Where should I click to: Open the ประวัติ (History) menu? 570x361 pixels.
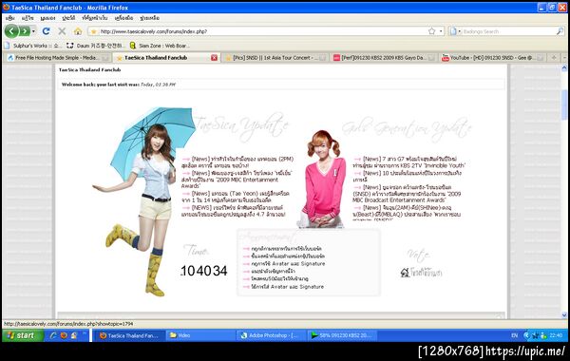point(68,18)
